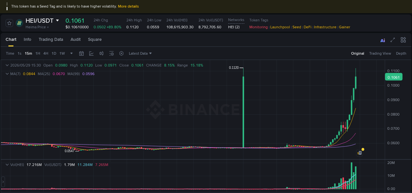
Task: Open the Square tab
Action: tap(95, 40)
